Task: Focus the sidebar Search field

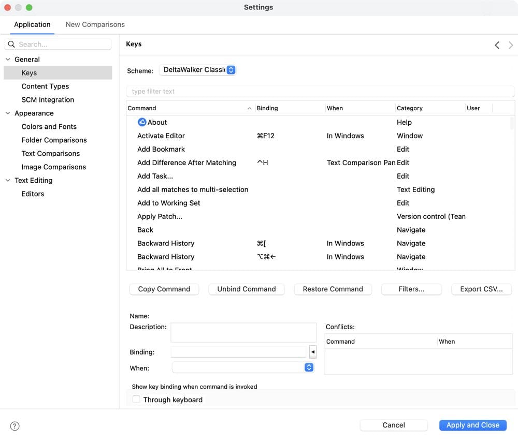Action: point(58,44)
